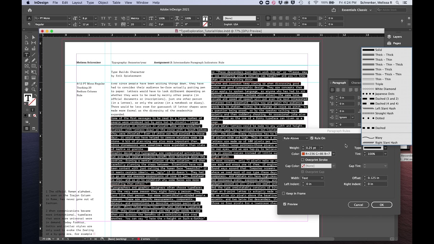Click the Share icon near workspace switcher
The image size is (434, 244).
(334, 10)
